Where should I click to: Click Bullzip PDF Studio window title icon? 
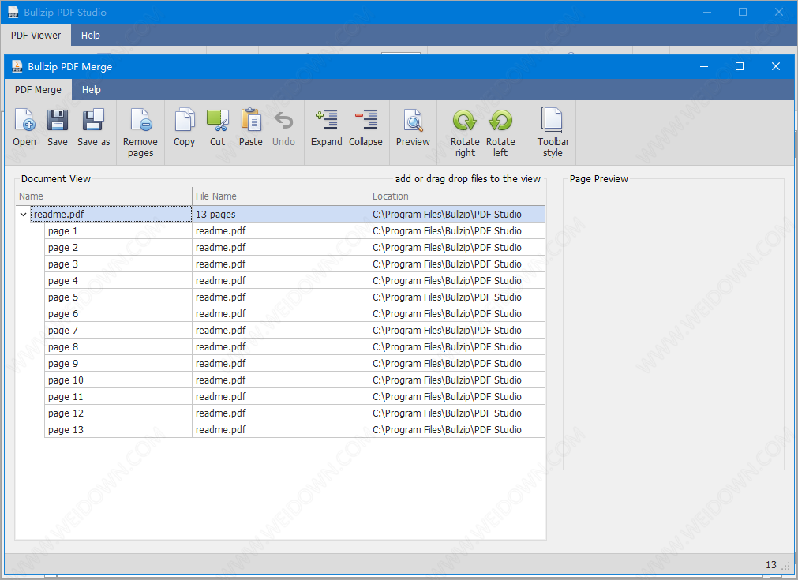click(13, 12)
